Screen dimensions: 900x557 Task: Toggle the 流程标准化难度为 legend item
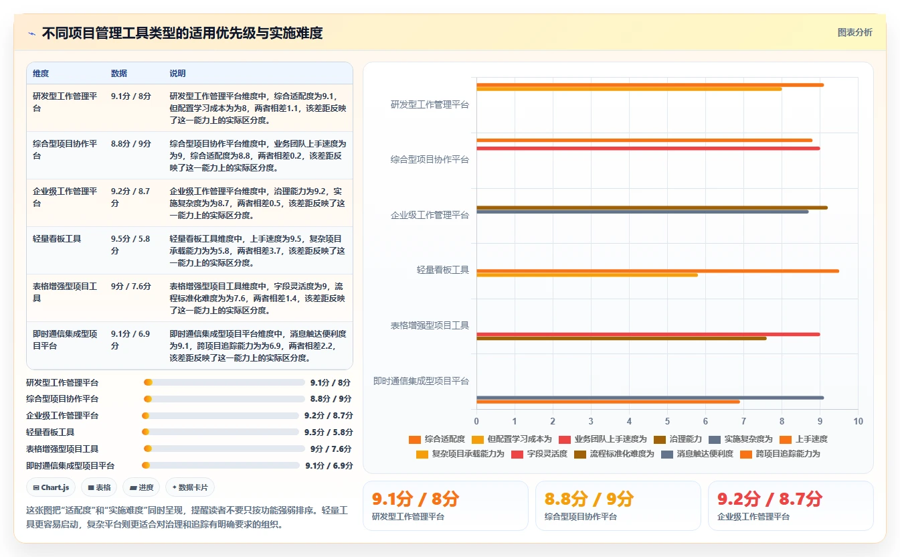pos(614,454)
